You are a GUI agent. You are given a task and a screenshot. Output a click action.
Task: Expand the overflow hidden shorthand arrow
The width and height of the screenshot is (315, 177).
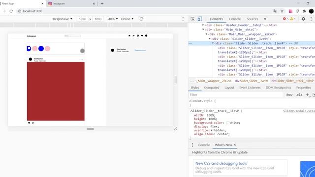(x=212, y=130)
